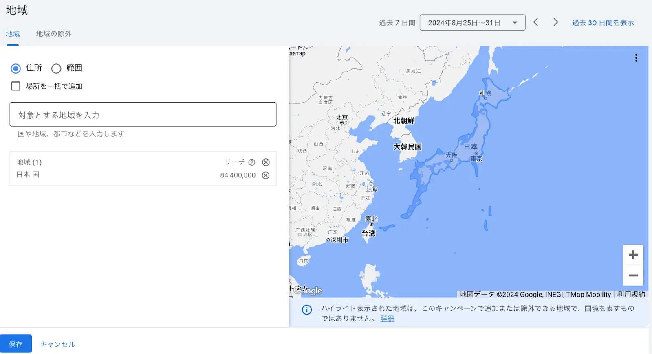Click the map zoom out minus button

(x=633, y=275)
